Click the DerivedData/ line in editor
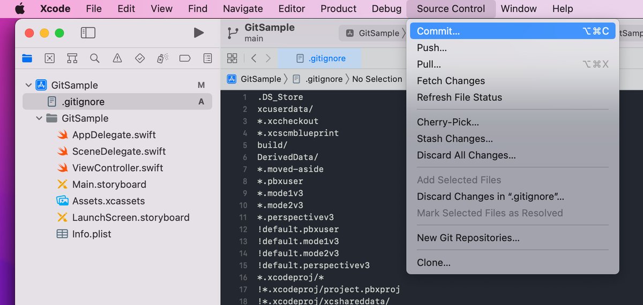This screenshot has width=643, height=305. [288, 157]
